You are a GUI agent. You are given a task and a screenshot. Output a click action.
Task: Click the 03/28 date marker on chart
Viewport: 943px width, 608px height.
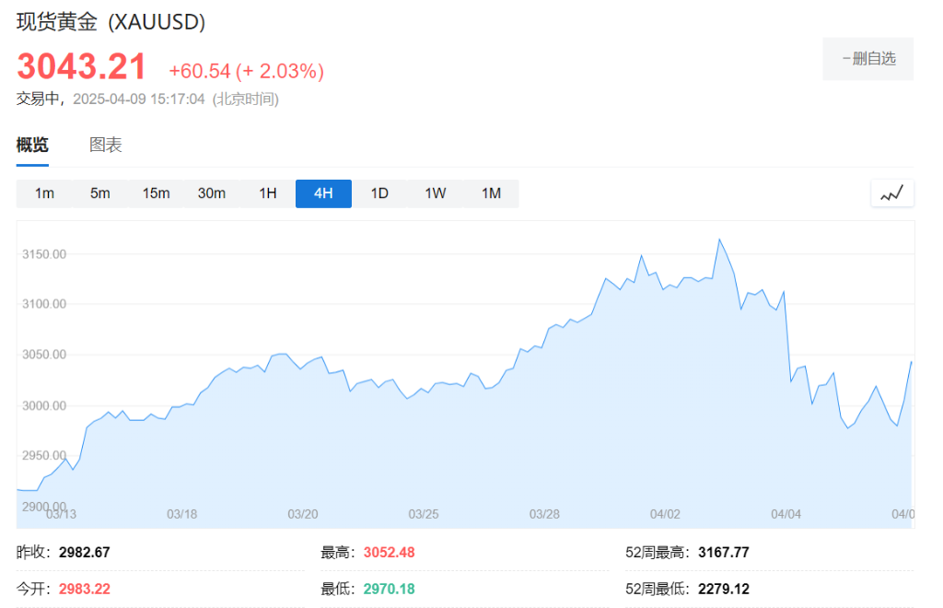click(545, 514)
